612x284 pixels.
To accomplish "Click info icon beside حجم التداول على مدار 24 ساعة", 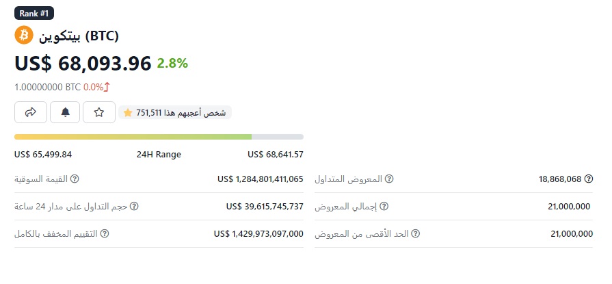I will (134, 206).
